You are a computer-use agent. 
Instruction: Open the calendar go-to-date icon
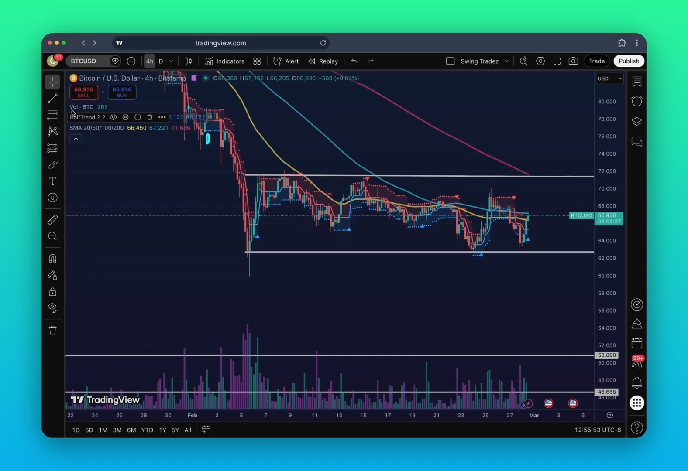[x=206, y=430]
